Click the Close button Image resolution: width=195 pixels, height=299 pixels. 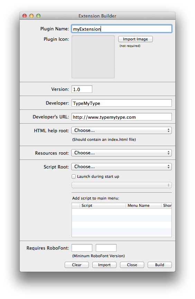click(x=132, y=265)
